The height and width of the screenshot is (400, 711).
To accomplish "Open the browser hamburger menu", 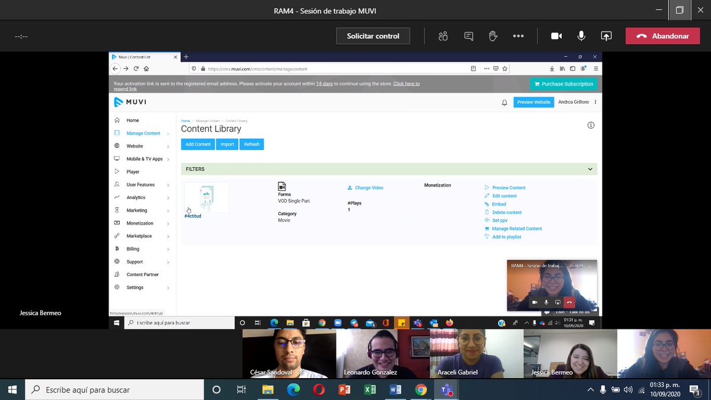I will pyautogui.click(x=596, y=69).
